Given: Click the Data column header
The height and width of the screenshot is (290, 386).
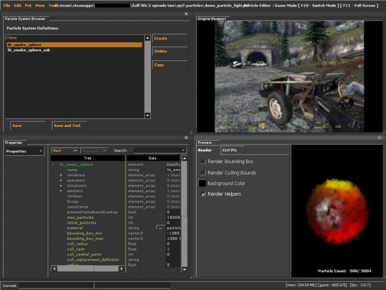Looking at the screenshot, I should [153, 158].
